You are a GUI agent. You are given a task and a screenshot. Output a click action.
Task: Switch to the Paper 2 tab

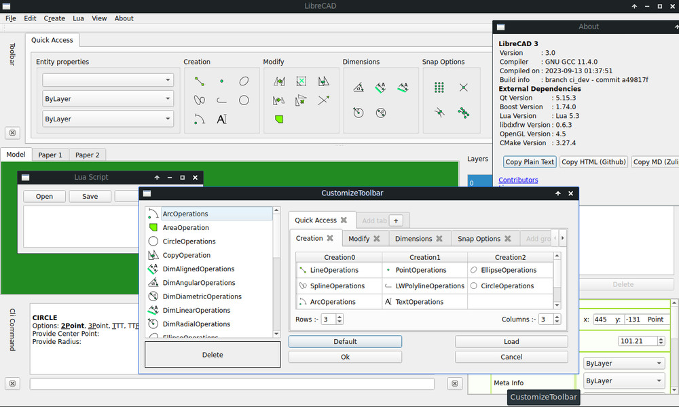(x=87, y=155)
